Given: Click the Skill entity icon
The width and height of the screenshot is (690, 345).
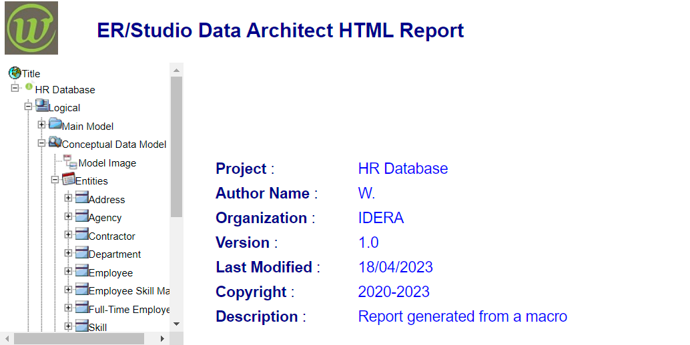Looking at the screenshot, I should click(82, 325).
